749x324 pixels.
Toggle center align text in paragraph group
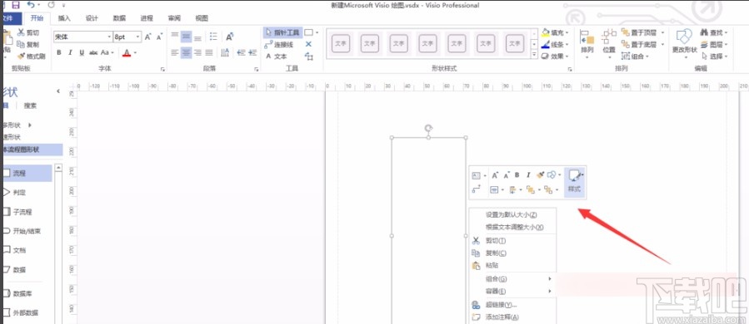(x=187, y=52)
